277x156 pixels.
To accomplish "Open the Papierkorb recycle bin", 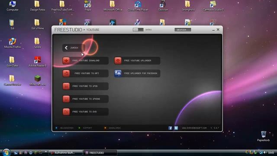I will pyautogui.click(x=264, y=136).
